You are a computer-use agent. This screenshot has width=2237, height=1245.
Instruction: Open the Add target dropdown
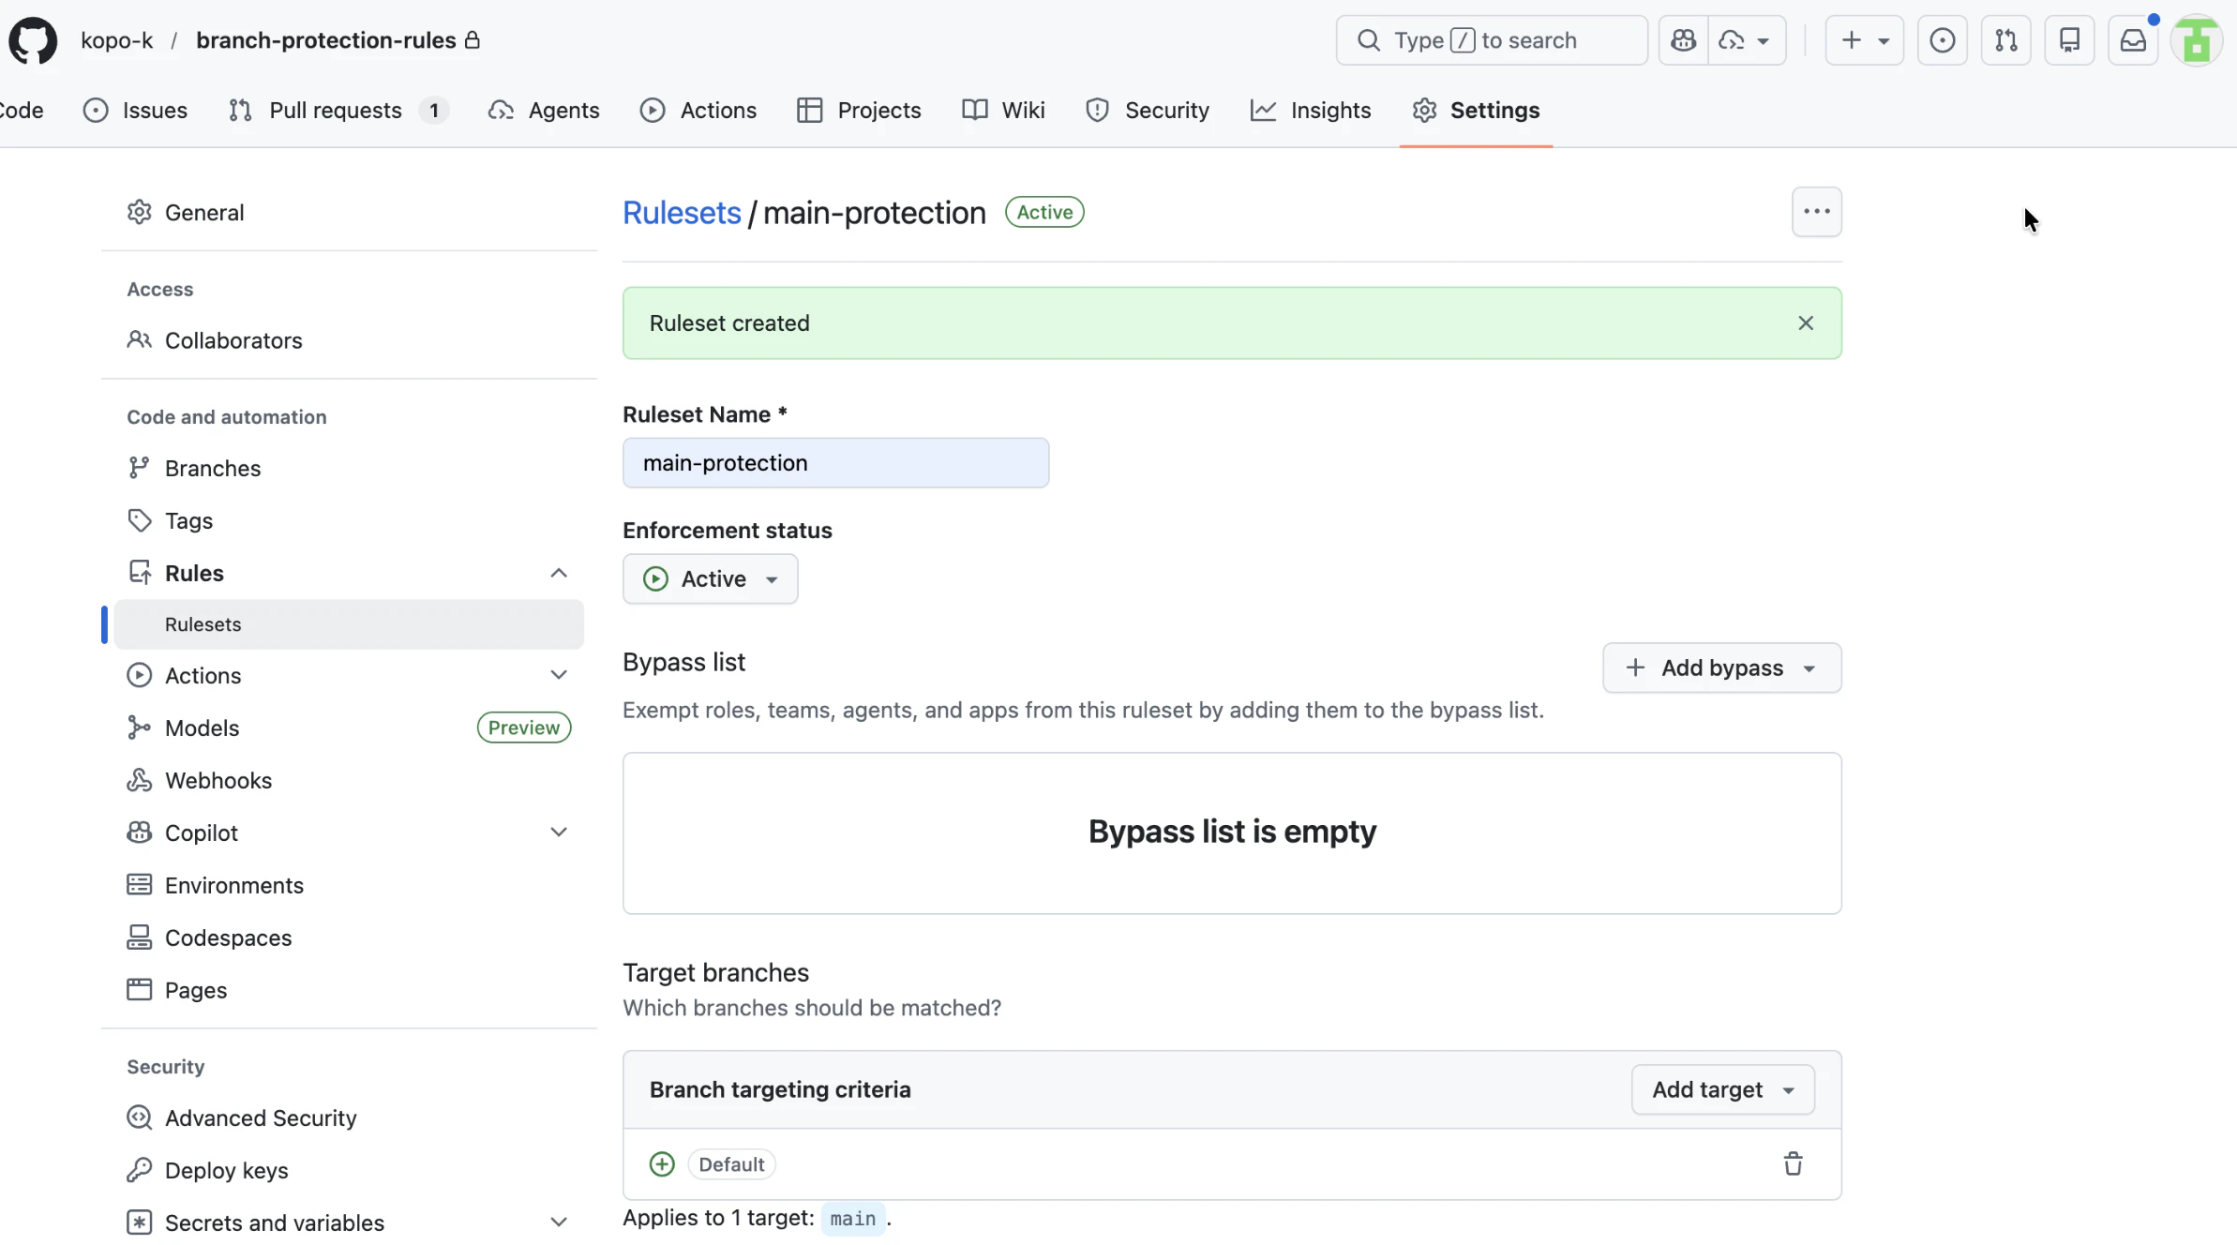pyautogui.click(x=1722, y=1089)
